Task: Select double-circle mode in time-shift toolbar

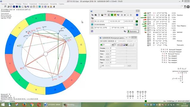Action: click(x=118, y=45)
